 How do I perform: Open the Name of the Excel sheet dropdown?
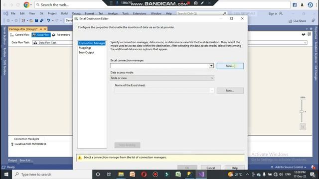pos(212,90)
